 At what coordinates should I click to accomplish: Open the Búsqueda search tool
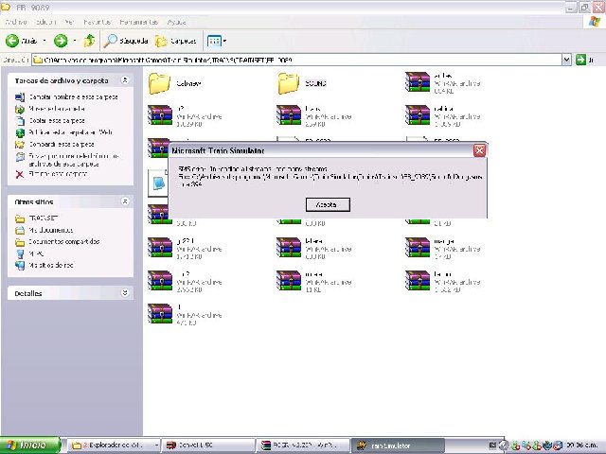pyautogui.click(x=124, y=41)
